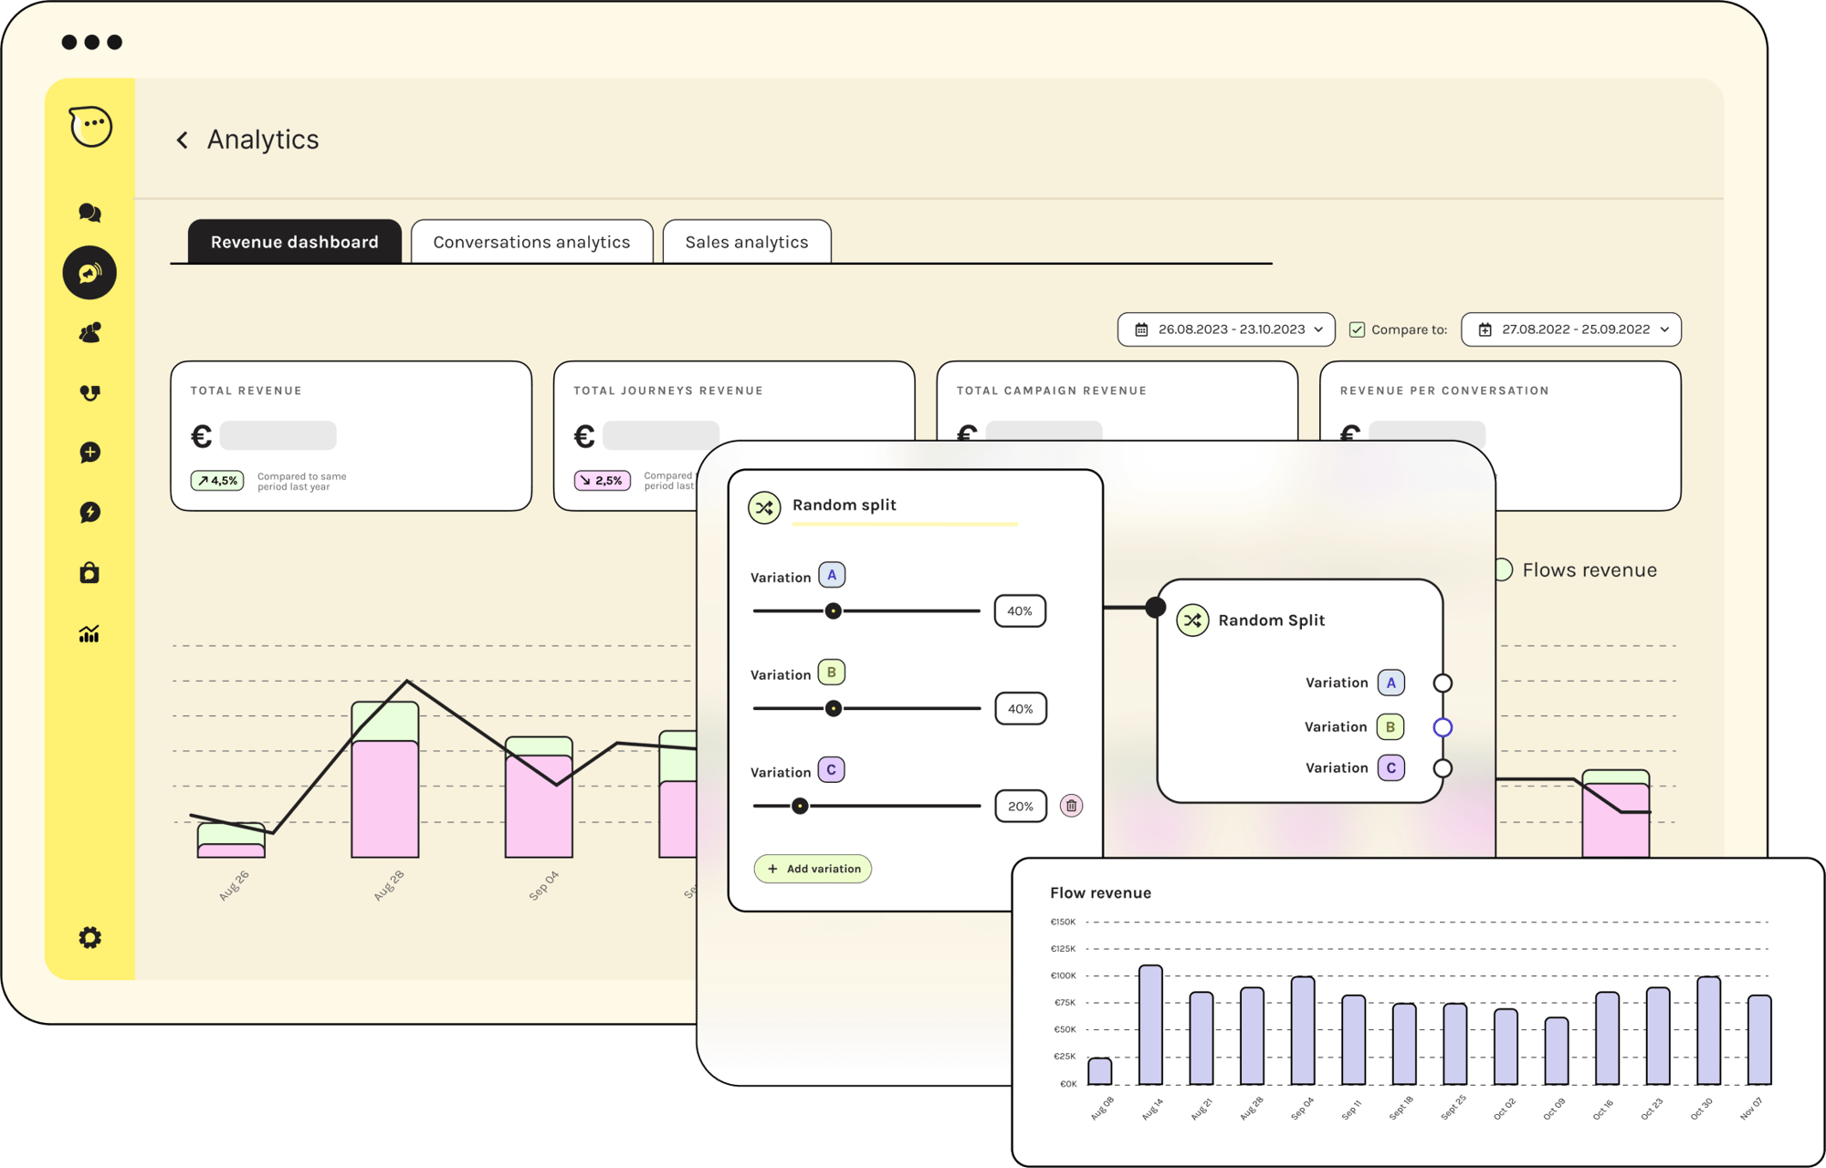1826x1168 pixels.
Task: Click the Variation A badge in split panel
Action: point(832,575)
